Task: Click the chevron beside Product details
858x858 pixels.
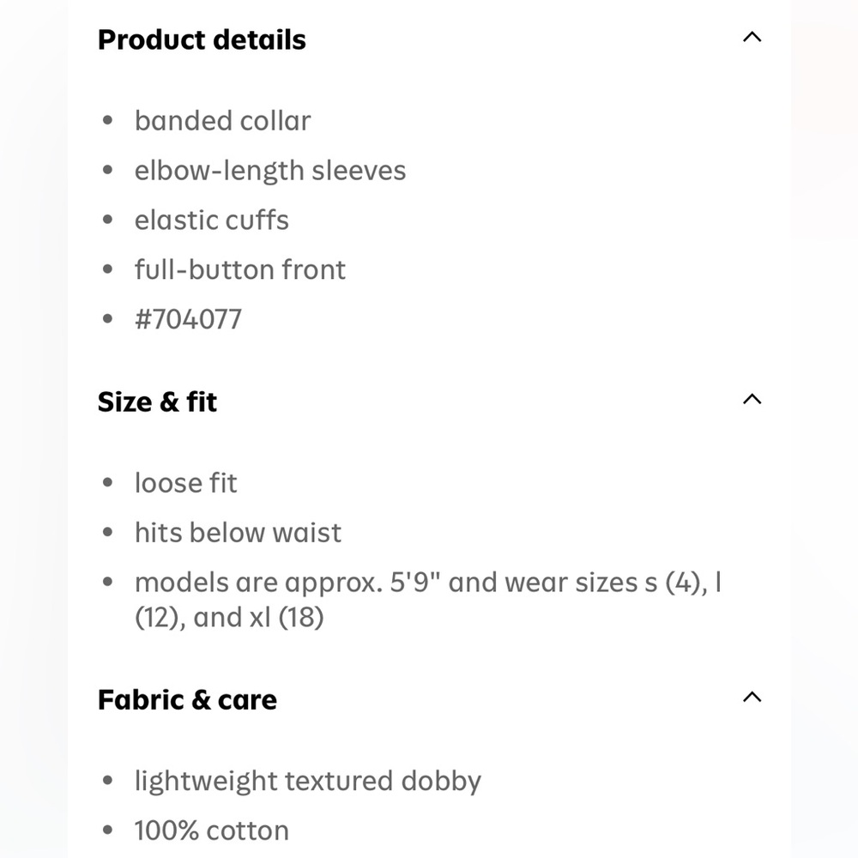Action: (752, 36)
